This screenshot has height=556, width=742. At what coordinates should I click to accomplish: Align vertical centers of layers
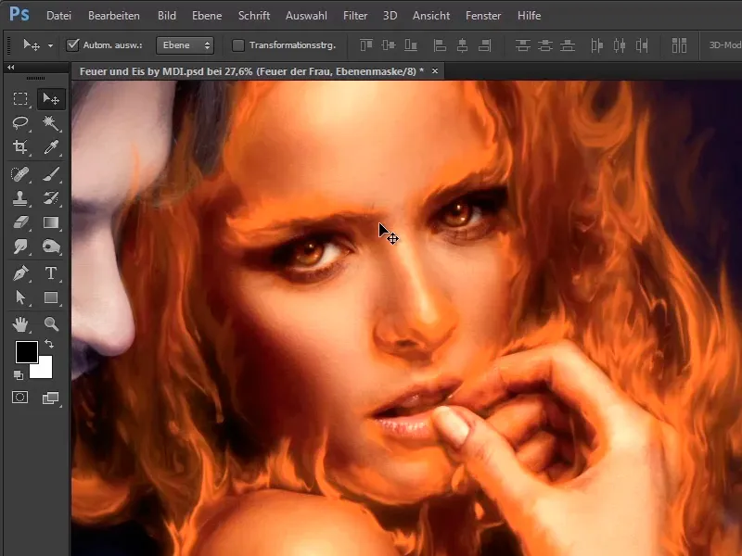(388, 45)
